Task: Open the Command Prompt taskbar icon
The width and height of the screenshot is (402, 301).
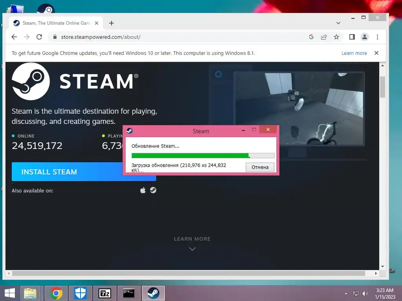Action: pos(129,293)
